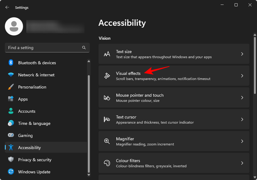Click the Personalisation paintbrush icon
The width and height of the screenshot is (257, 180).
point(10,87)
